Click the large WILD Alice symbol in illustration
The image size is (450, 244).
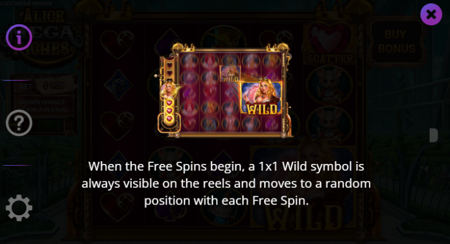(x=261, y=98)
